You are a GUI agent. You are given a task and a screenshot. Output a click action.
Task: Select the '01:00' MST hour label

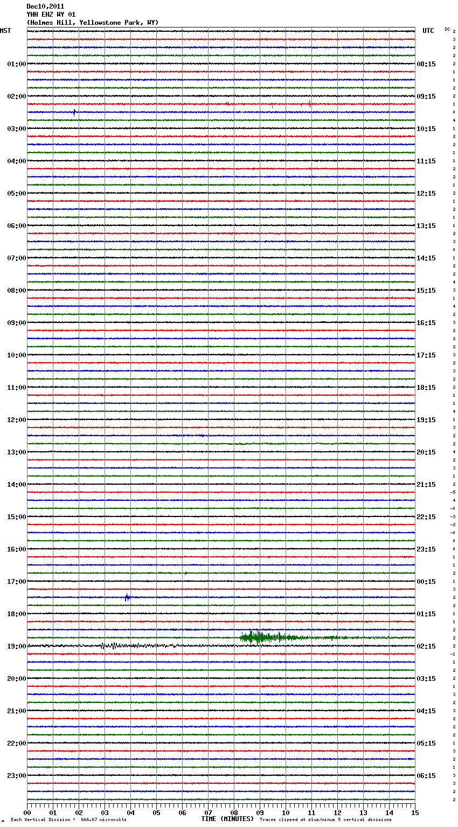click(x=17, y=64)
